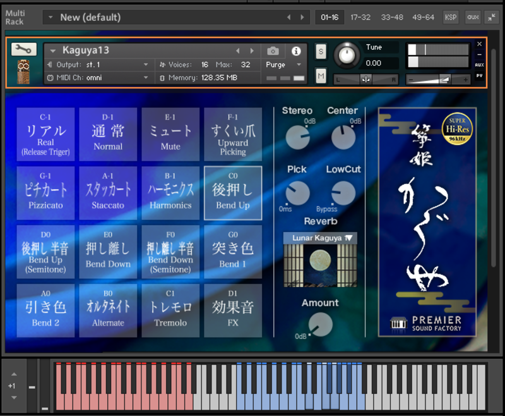Select Bend 1 articulation G0
This screenshot has height=416, width=505.
[233, 252]
